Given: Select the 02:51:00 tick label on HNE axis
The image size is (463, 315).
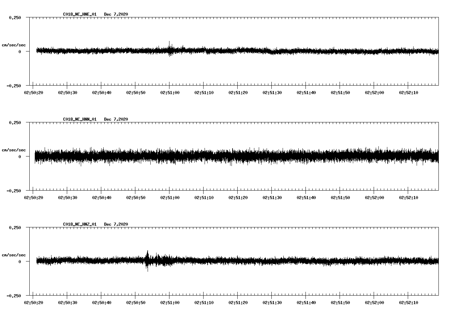Looking at the screenshot, I should [x=170, y=92].
